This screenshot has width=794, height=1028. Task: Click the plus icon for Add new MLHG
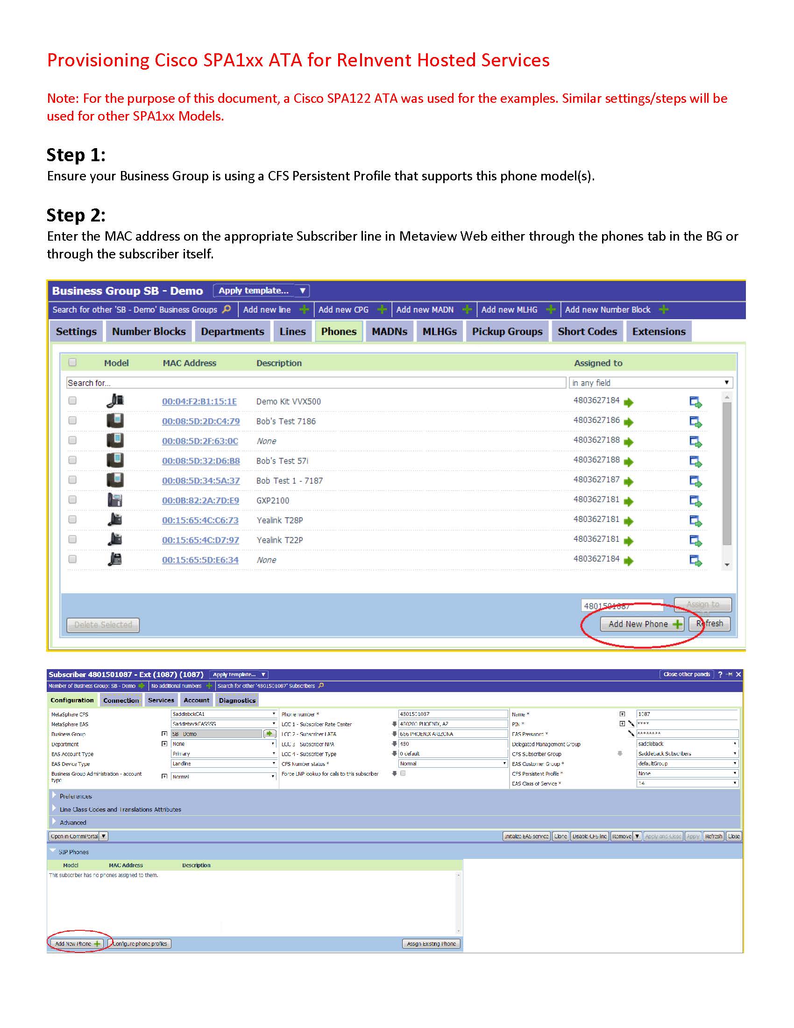click(x=550, y=310)
